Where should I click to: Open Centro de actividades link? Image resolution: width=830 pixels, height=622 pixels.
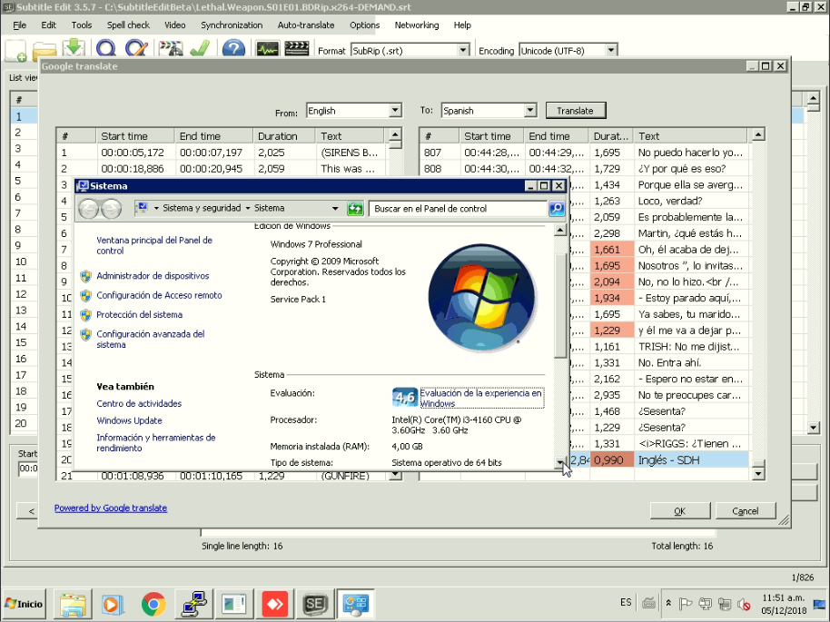click(139, 403)
